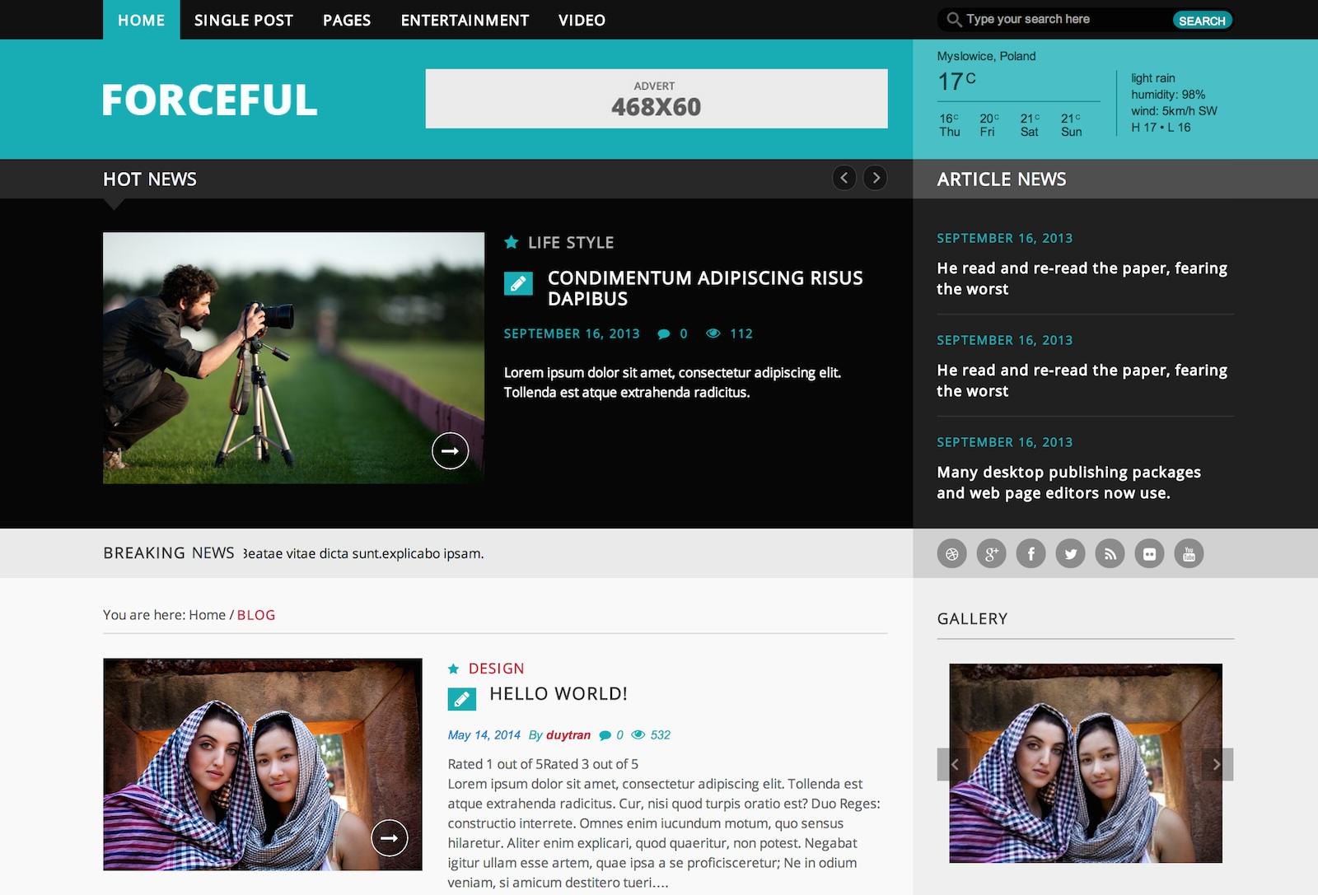The image size is (1318, 895).
Task: Click the Flickr social icon
Action: point(1149,554)
